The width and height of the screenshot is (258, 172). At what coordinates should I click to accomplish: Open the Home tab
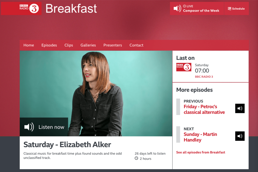tap(29, 45)
